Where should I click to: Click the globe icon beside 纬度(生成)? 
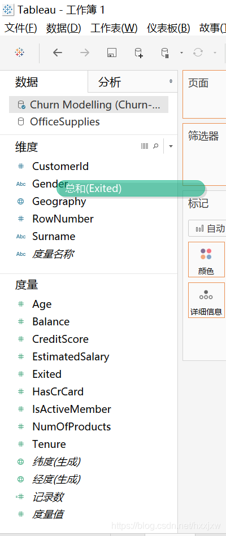(20, 462)
